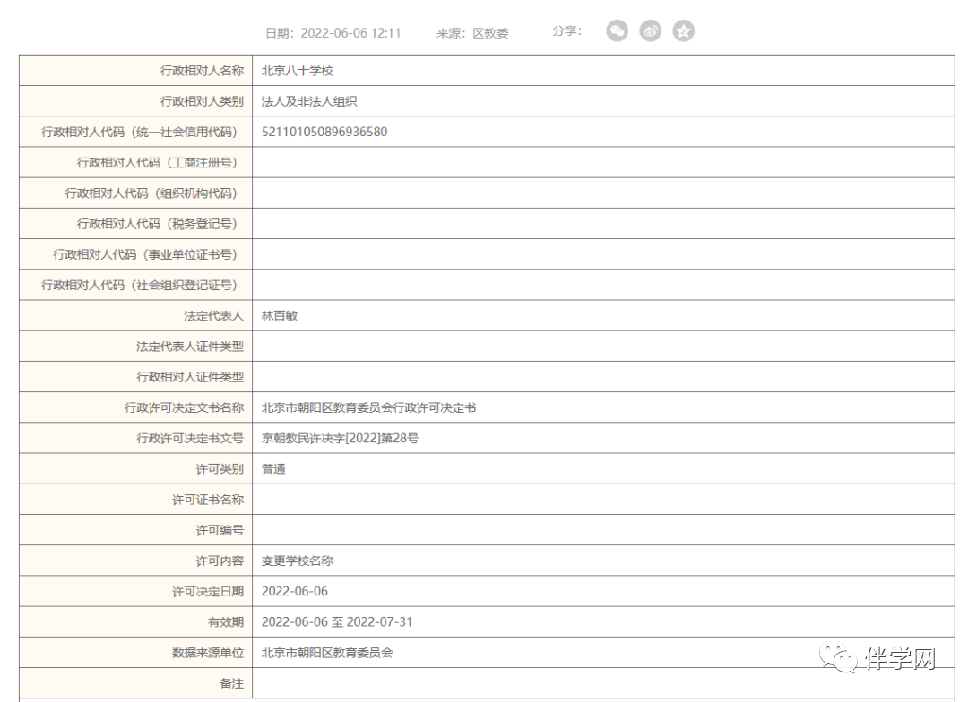This screenshot has height=702, width=968.
Task: Click the 有效期 label
Action: pyautogui.click(x=226, y=621)
